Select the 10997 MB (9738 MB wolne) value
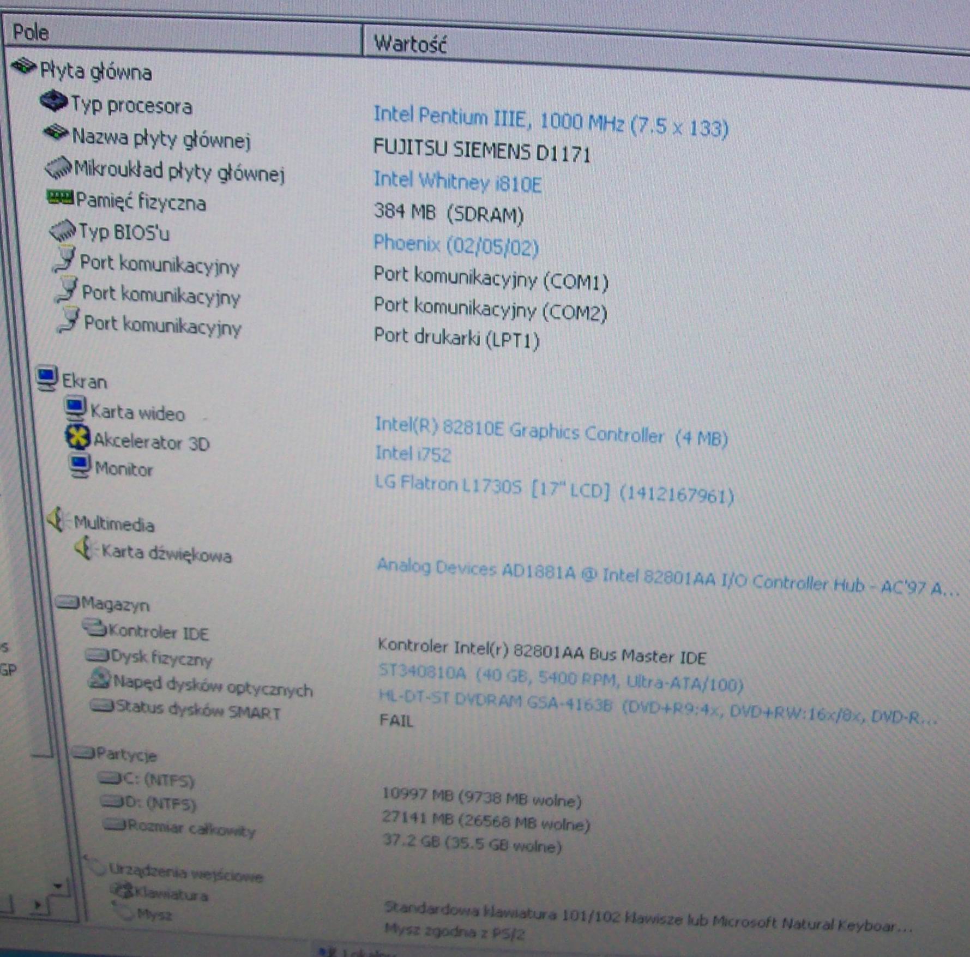 tap(481, 797)
